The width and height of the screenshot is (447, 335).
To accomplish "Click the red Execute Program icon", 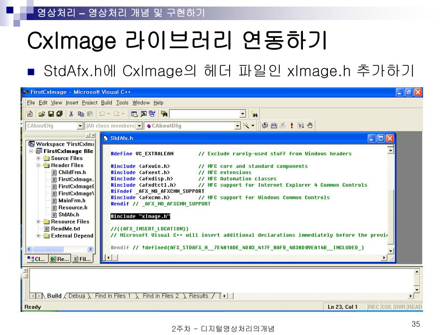I will pos(292,125).
